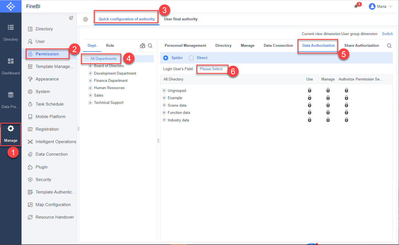Viewport: 399px width, 245px height.
Task: Toggle Authorize lock for Scene data
Action: click(346, 105)
